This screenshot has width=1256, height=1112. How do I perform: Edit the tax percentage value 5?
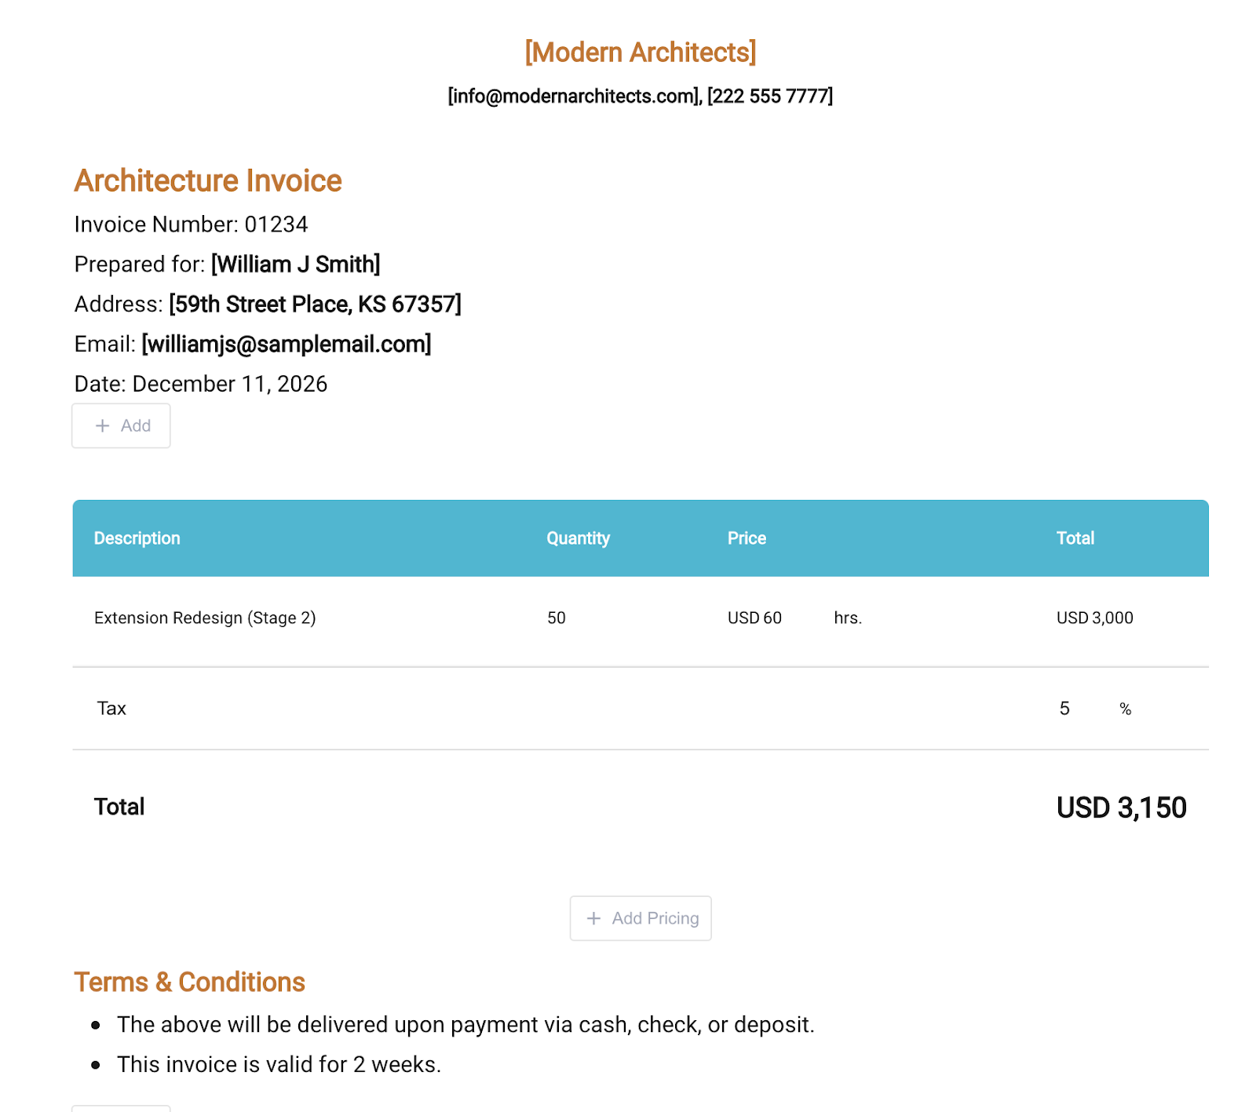coord(1064,709)
